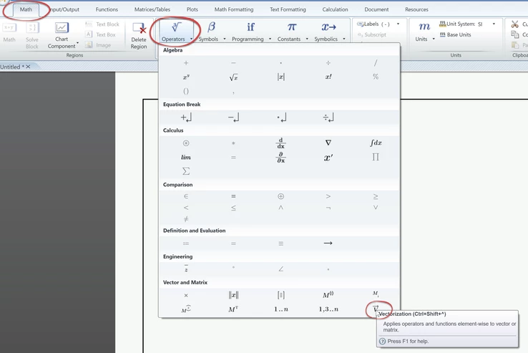Viewport: 528px width, 353px height.
Task: Insert the product Π operator
Action: point(376,157)
